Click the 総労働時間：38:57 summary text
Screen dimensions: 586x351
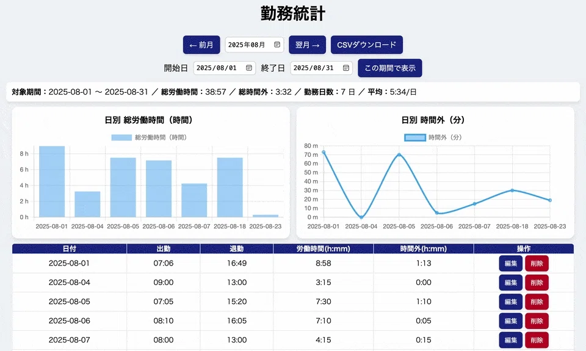[x=194, y=92]
